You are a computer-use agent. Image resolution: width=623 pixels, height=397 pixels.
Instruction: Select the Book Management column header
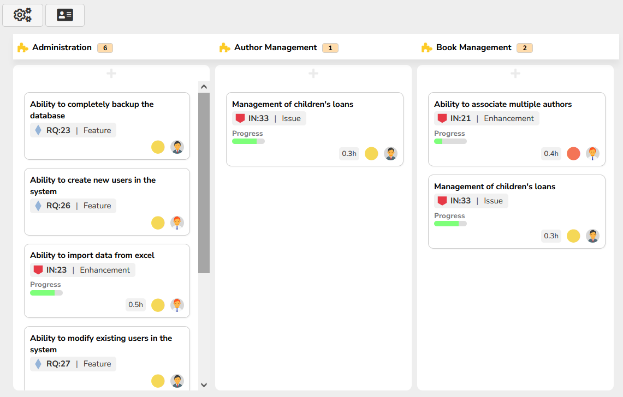pyautogui.click(x=473, y=47)
